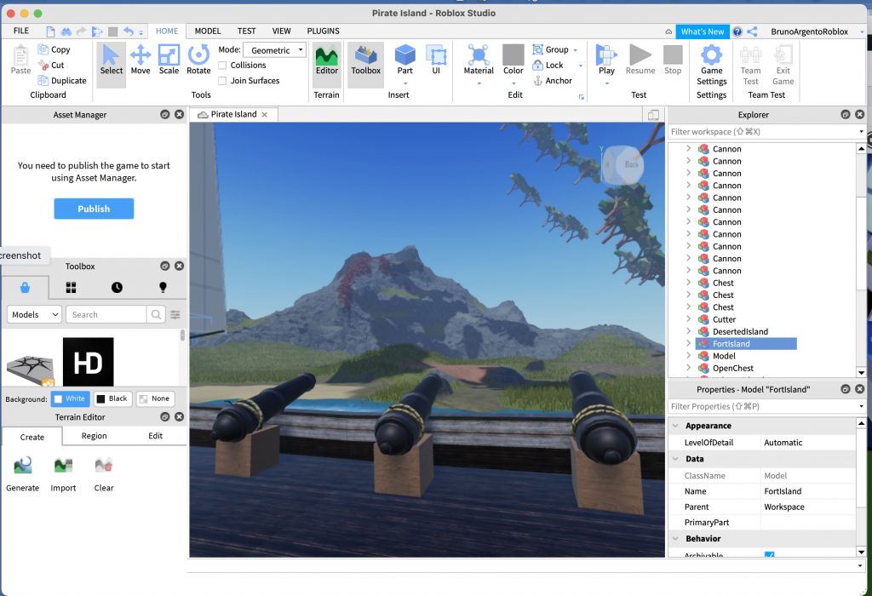Click Copy in Clipboard group
Viewport: 872px width, 596px height.
pos(54,49)
